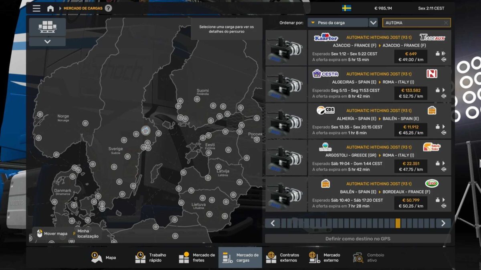Go to next page of offers
481x270 pixels.
coord(443,223)
